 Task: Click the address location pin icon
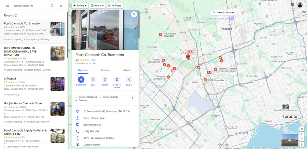(77, 111)
